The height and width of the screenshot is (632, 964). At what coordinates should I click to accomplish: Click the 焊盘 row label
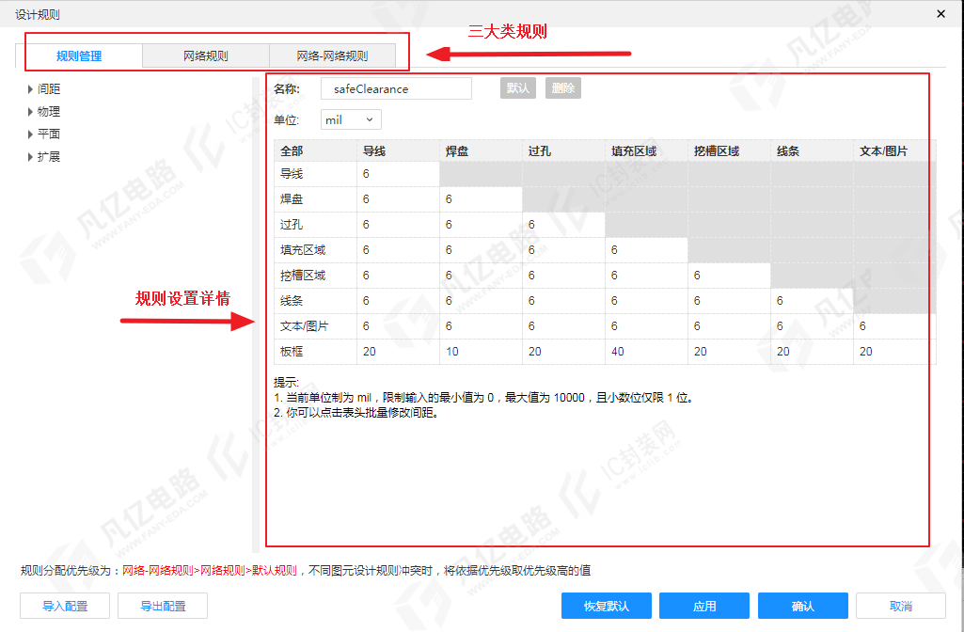point(315,199)
